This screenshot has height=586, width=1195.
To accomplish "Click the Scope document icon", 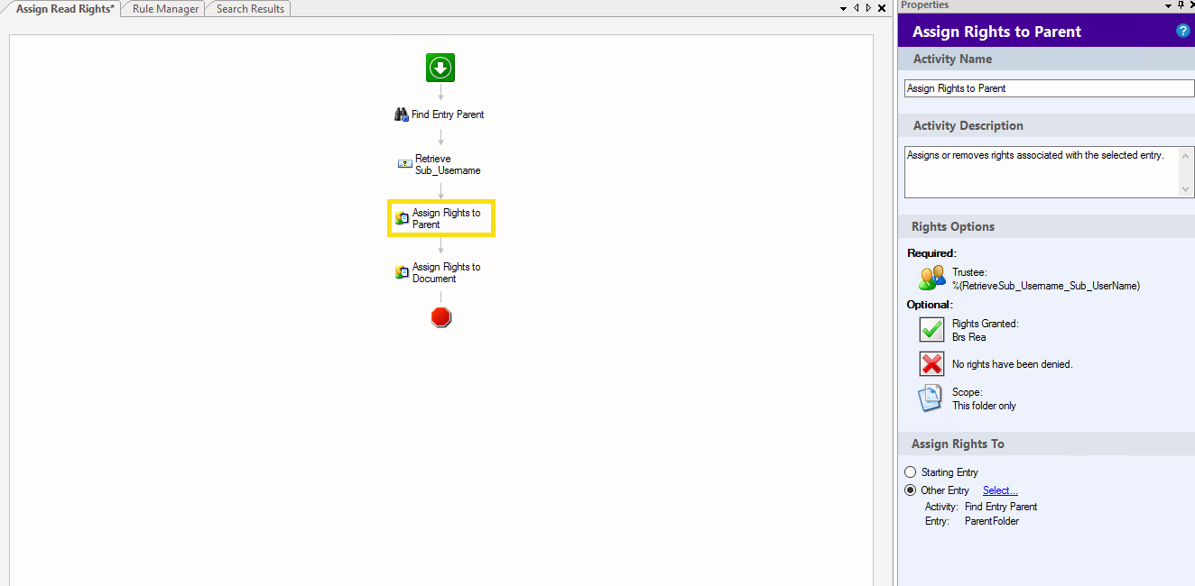I will coord(931,398).
